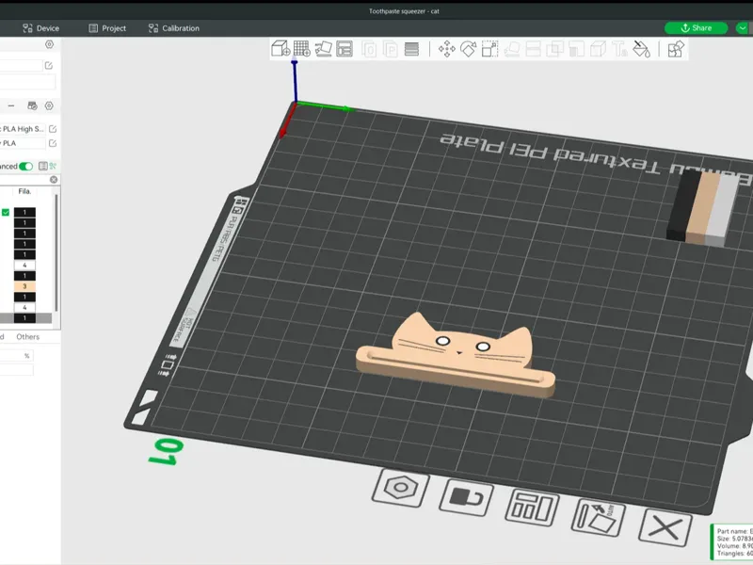Image resolution: width=753 pixels, height=565 pixels.
Task: Click the plate lock icon
Action: pos(466,497)
